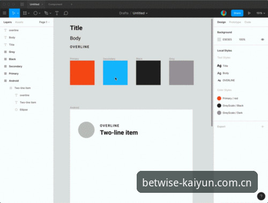268x203 pixels.
Task: Add an export setting with plus icon
Action: point(263,126)
